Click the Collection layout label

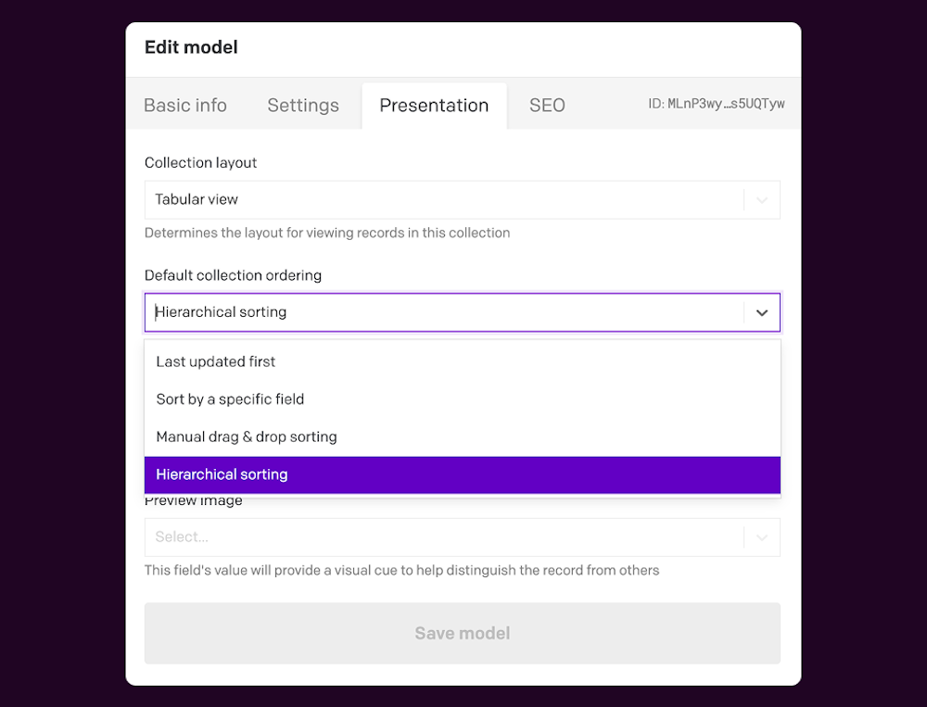(x=200, y=162)
